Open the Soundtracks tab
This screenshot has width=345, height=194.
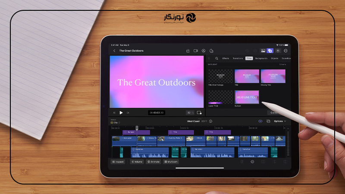286,59
